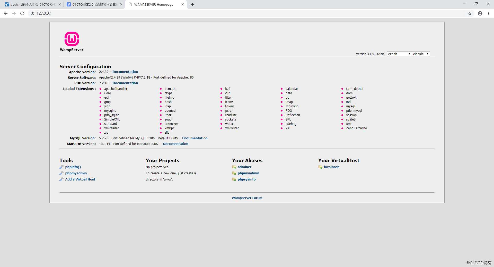The height and width of the screenshot is (267, 494).
Task: Open MySQL Version Documentation link
Action: tap(195, 138)
